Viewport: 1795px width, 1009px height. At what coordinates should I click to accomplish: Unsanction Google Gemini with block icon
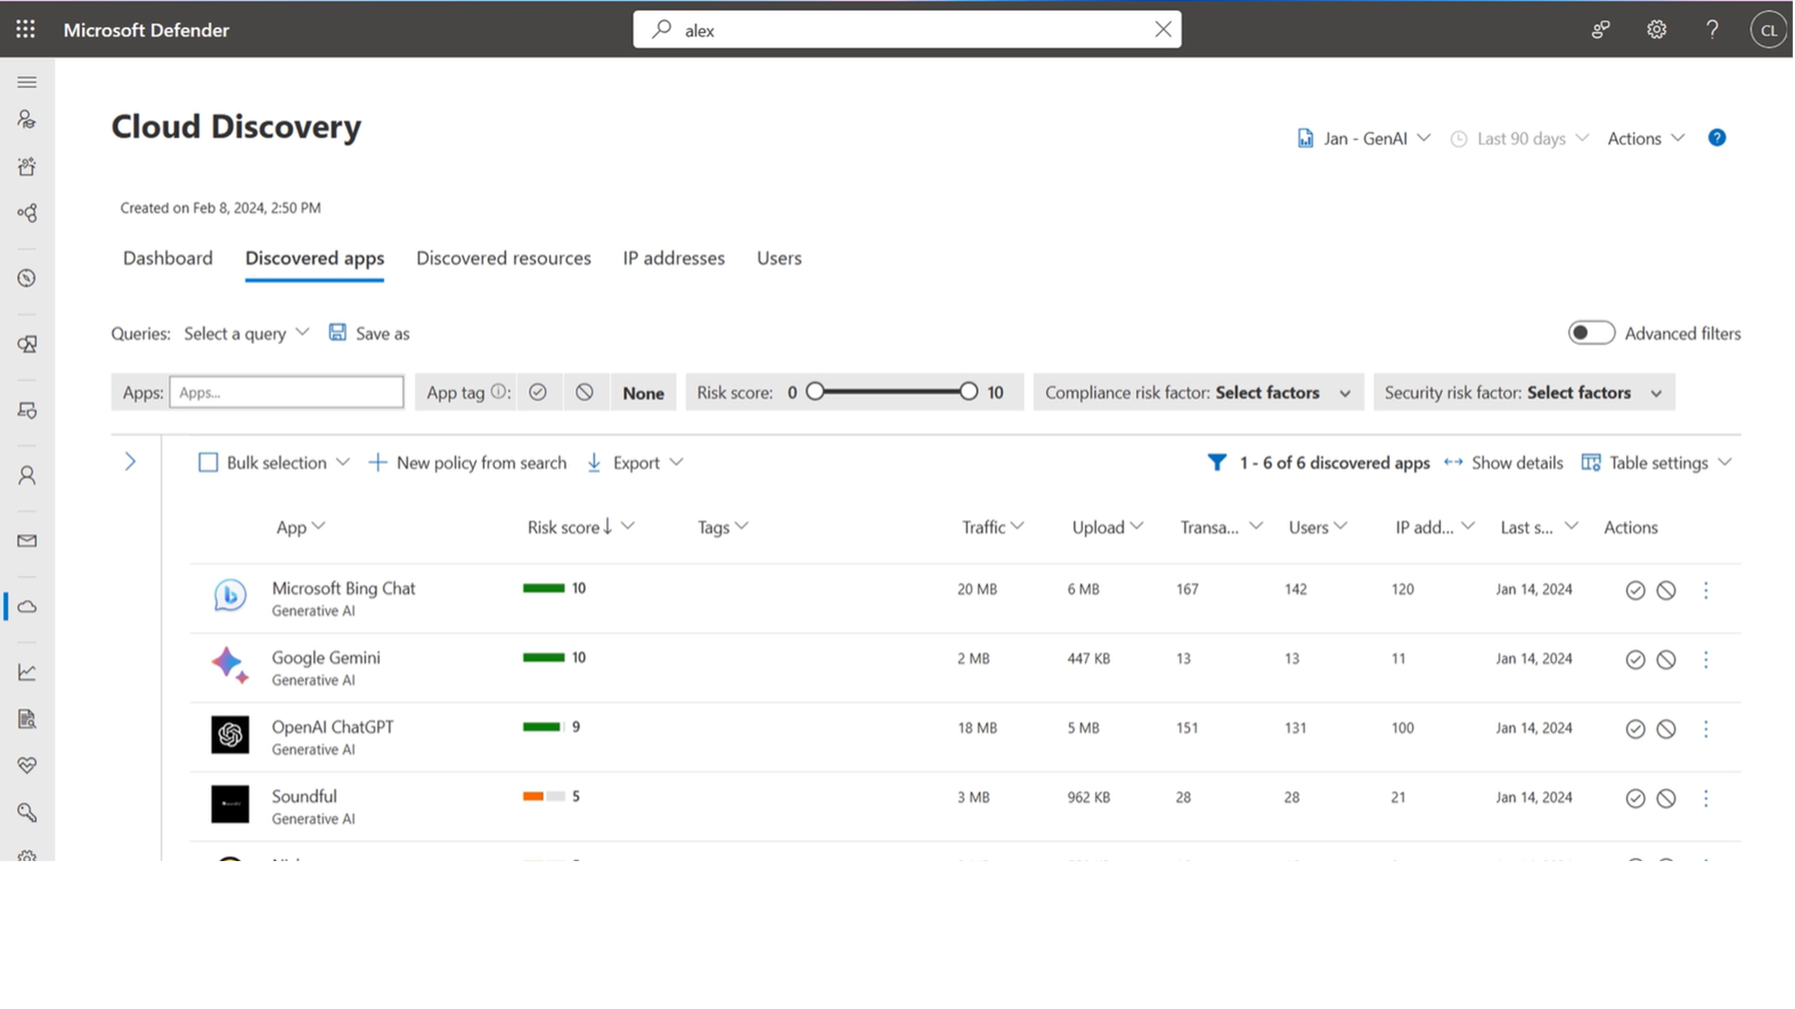1665,659
